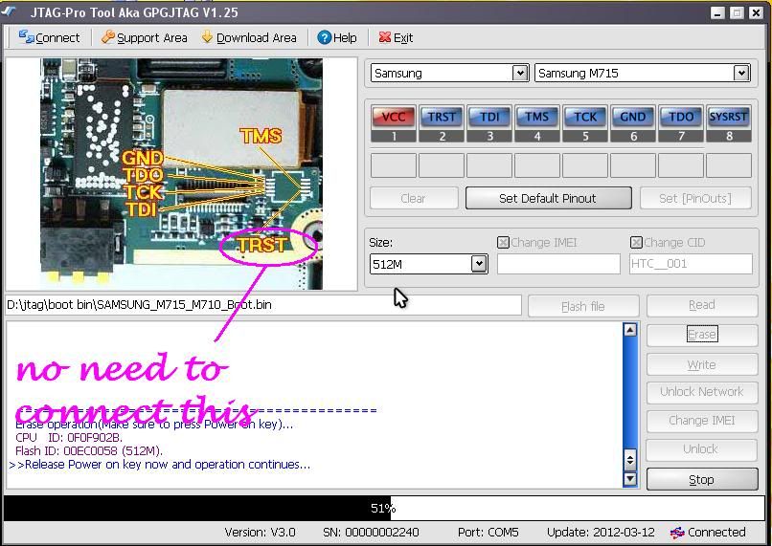Click the CID field showing HTC__001
Viewport: 772px width, 546px height.
coord(691,264)
